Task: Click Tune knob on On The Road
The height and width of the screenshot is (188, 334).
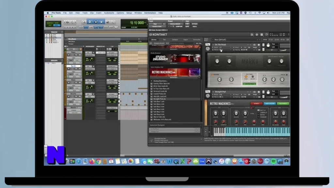Action: coord(268,45)
